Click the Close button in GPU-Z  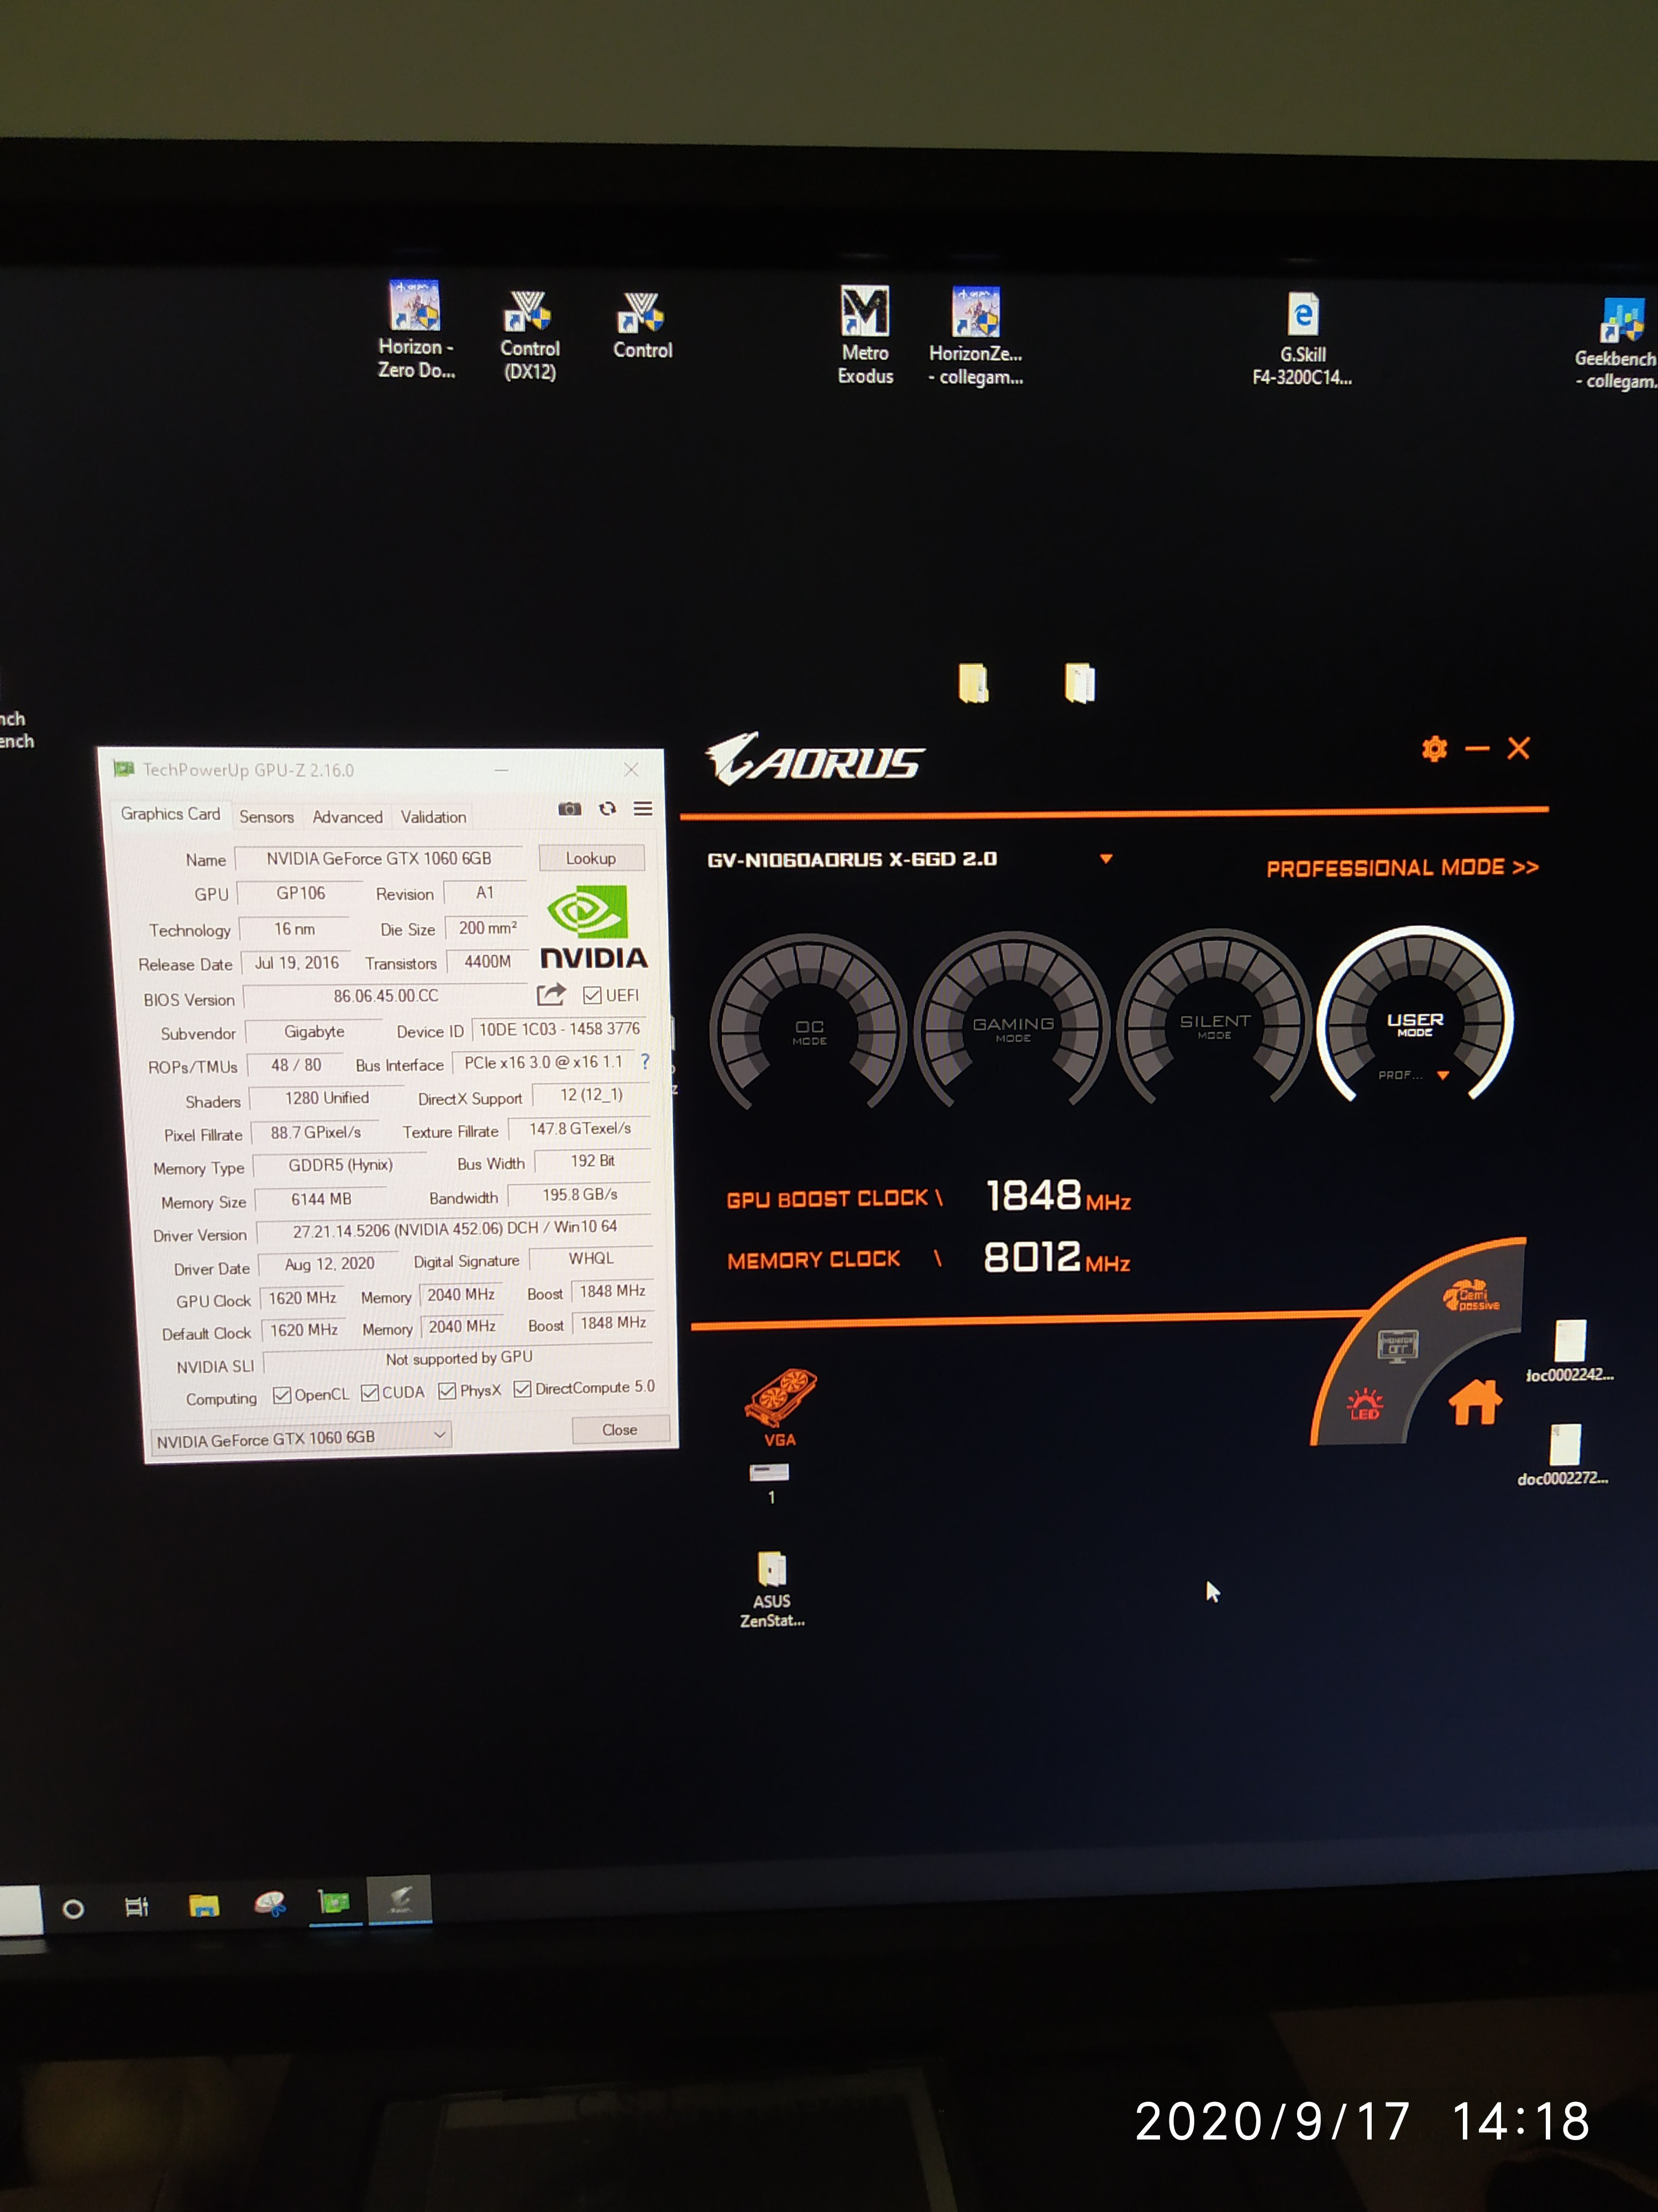coord(620,1430)
